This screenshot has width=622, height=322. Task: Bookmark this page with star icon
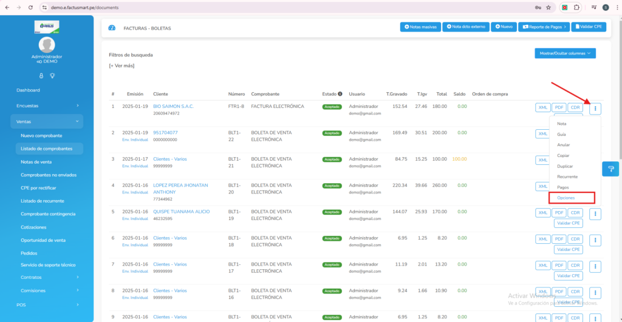click(549, 7)
